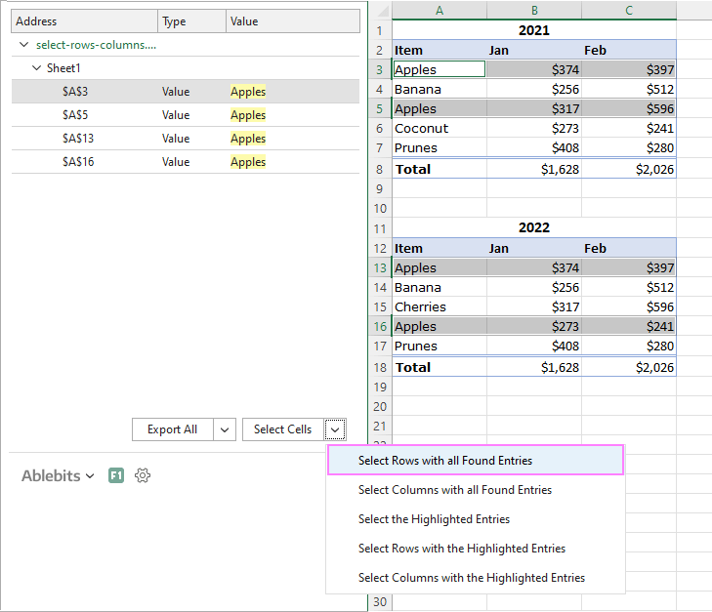The width and height of the screenshot is (712, 612).
Task: Click row 8 header for Total row
Action: (x=380, y=169)
